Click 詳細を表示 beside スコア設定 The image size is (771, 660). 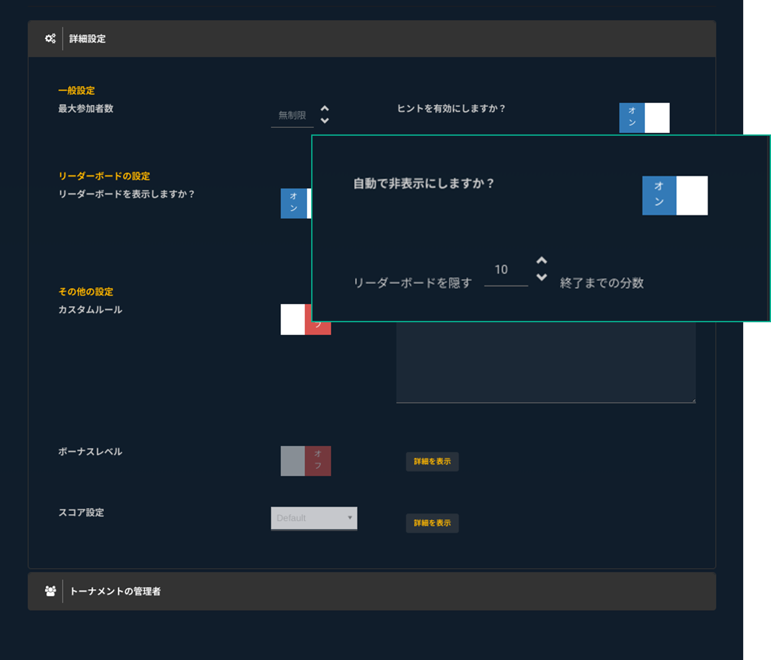[432, 523]
